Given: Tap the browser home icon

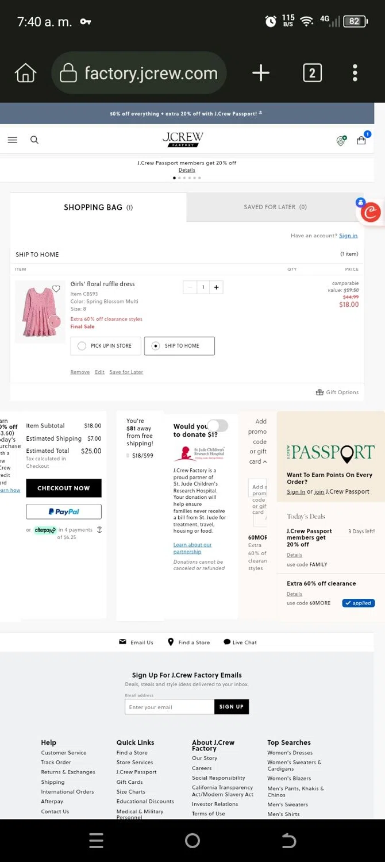Looking at the screenshot, I should pyautogui.click(x=25, y=73).
